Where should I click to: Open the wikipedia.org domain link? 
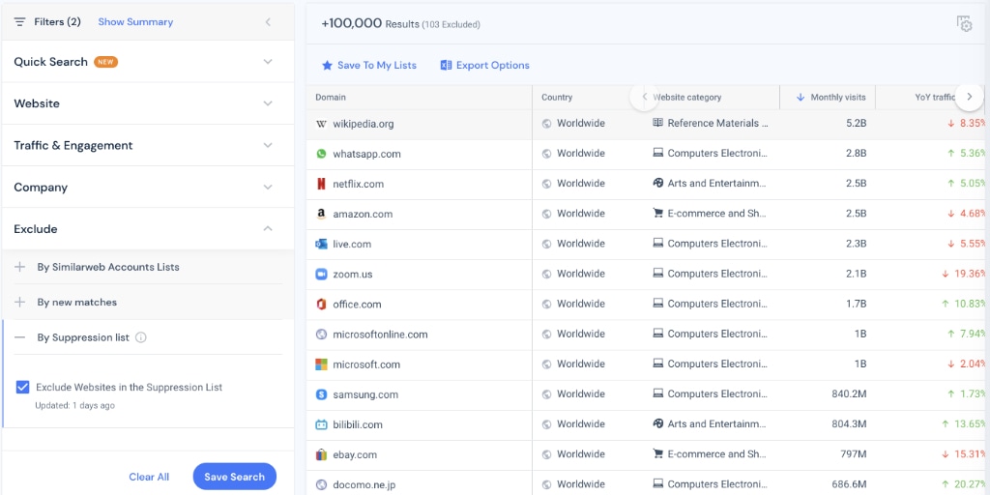(x=364, y=124)
